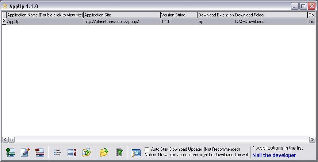Image resolution: width=318 pixels, height=162 pixels.
Task: Click the C:\@Downloads folder cell
Action: tap(271, 22)
